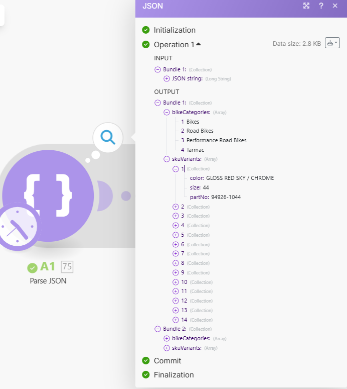Expand skuVariants collection 14

tap(176, 320)
